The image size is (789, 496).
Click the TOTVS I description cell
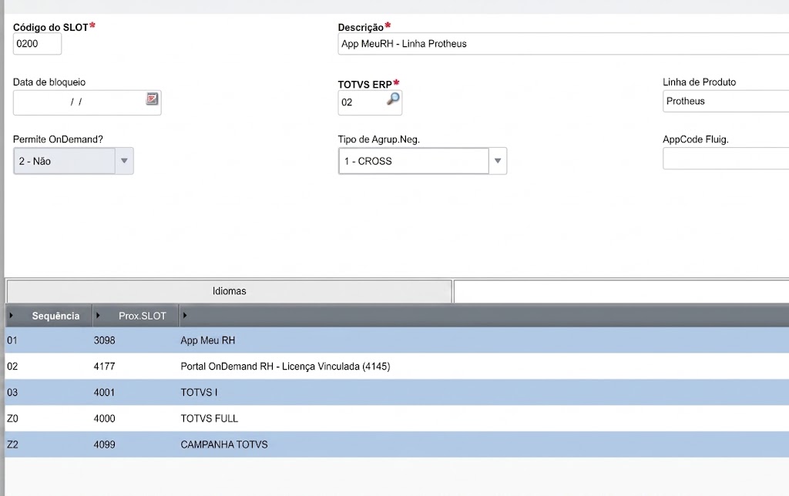coord(484,392)
